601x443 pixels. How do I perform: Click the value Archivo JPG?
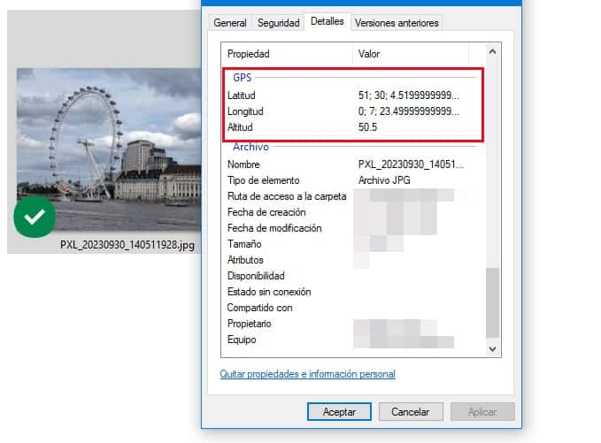[384, 180]
